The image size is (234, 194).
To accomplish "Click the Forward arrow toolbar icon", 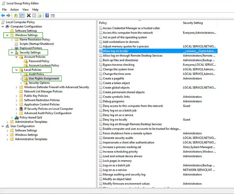I will [x=8, y=16].
